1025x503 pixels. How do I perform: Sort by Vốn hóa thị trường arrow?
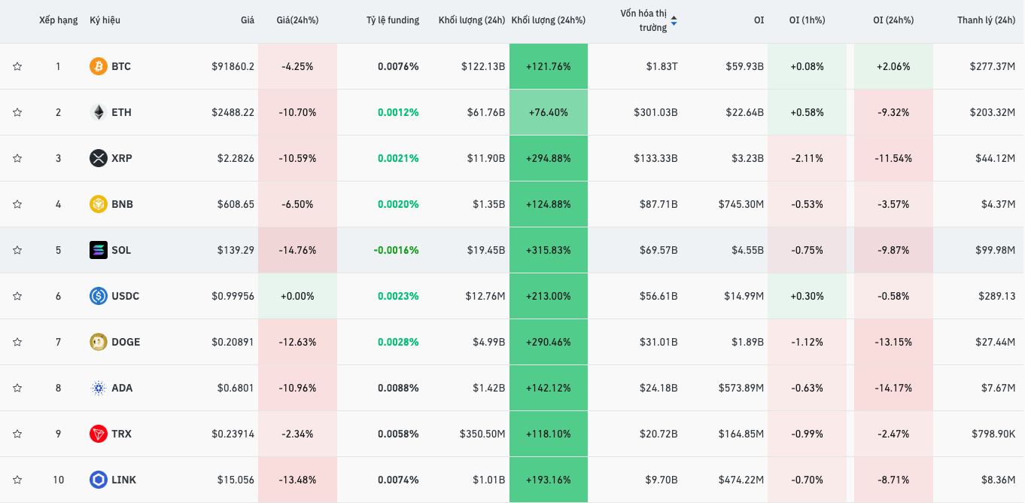tap(674, 20)
